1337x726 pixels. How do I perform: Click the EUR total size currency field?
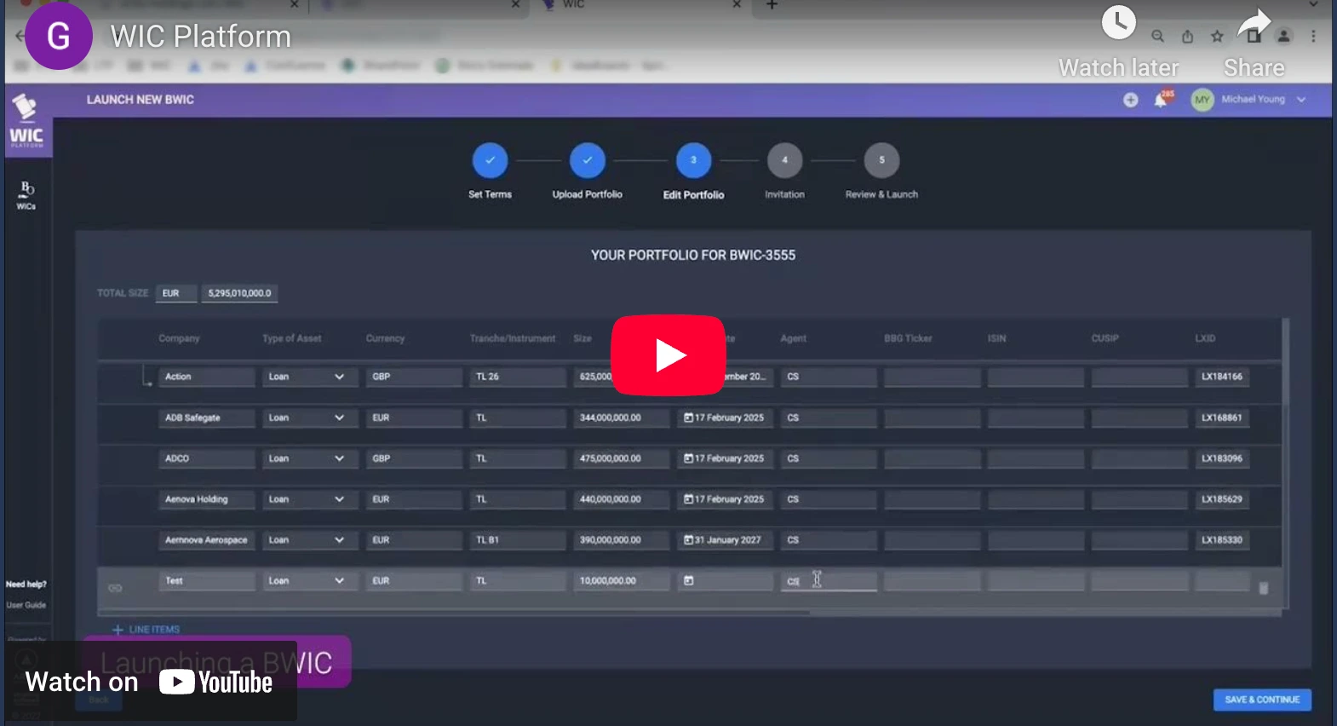tap(176, 293)
